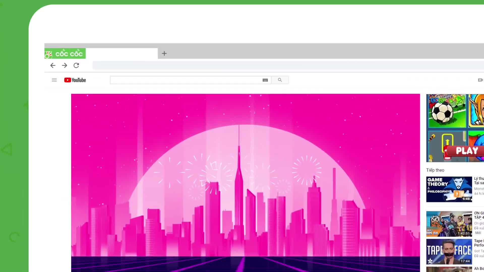Open the Tape Face video thumbnail
This screenshot has height=272, width=484.
coord(449,252)
